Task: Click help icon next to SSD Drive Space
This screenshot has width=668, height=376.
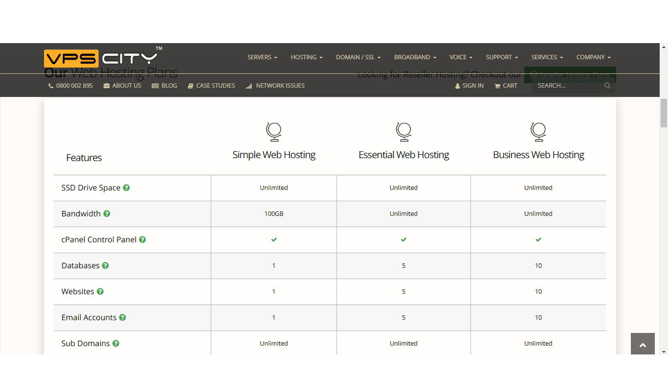Action: point(126,188)
